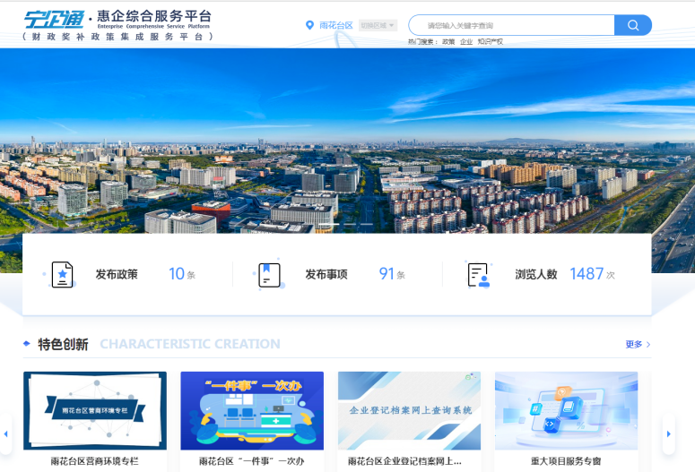Click the keyword search input field
The width and height of the screenshot is (695, 472).
point(511,25)
